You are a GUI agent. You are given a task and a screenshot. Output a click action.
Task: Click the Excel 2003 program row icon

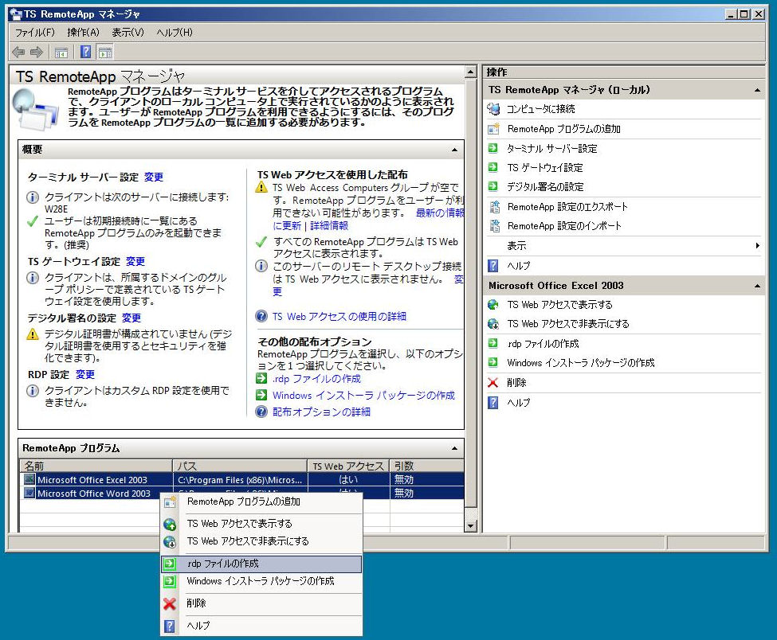(x=29, y=479)
